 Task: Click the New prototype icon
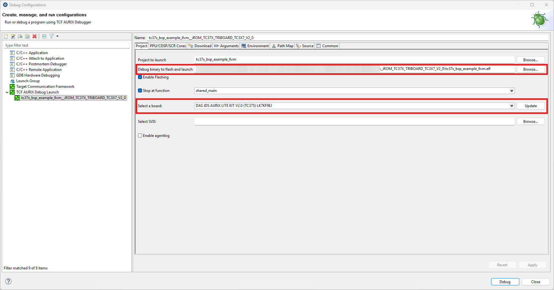(x=13, y=37)
